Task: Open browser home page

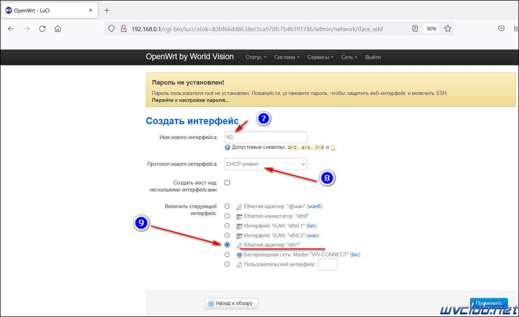Action: click(x=58, y=29)
